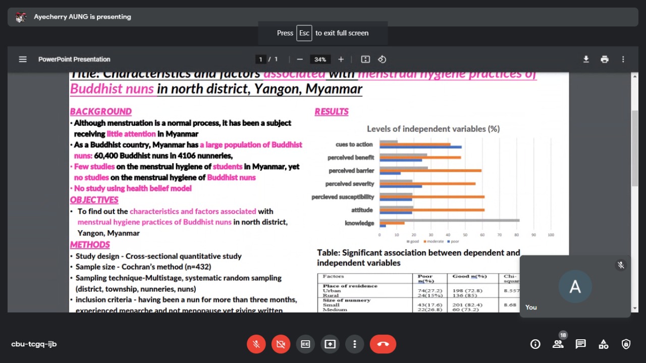Click the meeting code cbu-tcgq-ijb
646x363 pixels.
pos(34,344)
